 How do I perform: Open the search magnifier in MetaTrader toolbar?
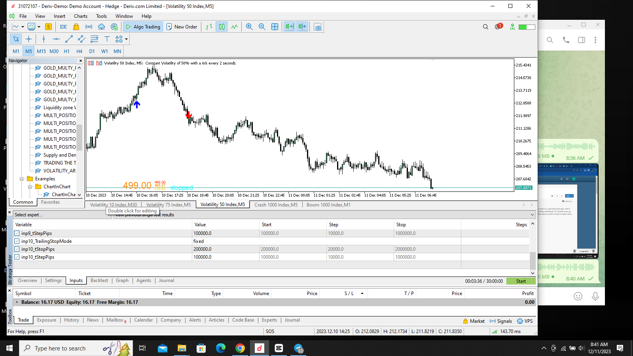pyautogui.click(x=485, y=27)
